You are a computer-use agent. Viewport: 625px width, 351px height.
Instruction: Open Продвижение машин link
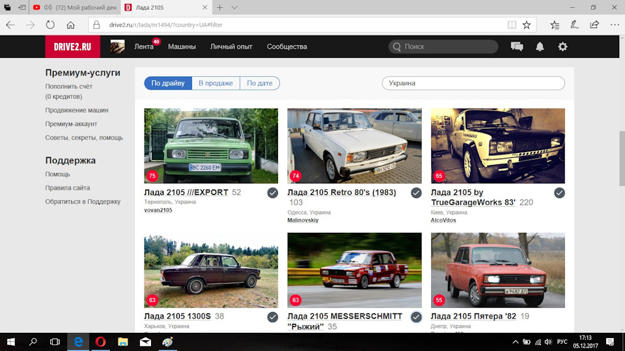coord(77,110)
